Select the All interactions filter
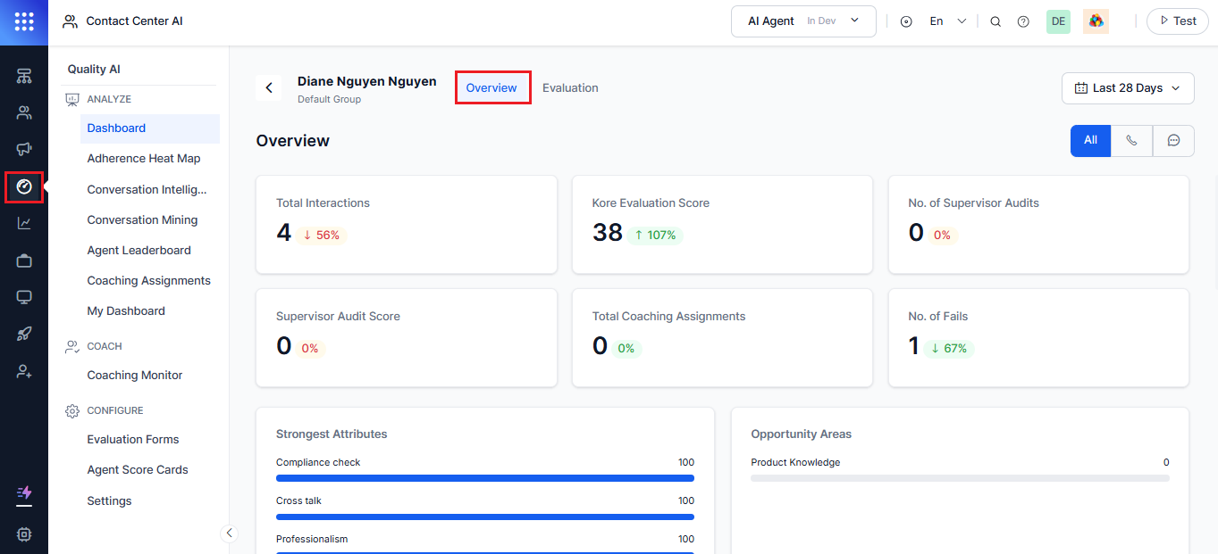 click(1090, 140)
